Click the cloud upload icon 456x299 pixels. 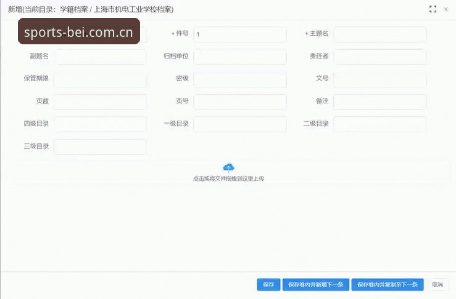coord(228,167)
